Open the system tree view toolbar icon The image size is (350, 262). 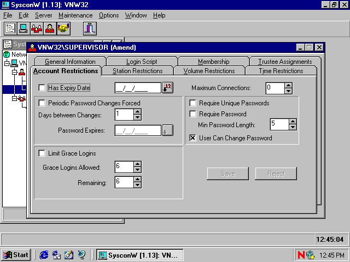pyautogui.click(x=10, y=28)
